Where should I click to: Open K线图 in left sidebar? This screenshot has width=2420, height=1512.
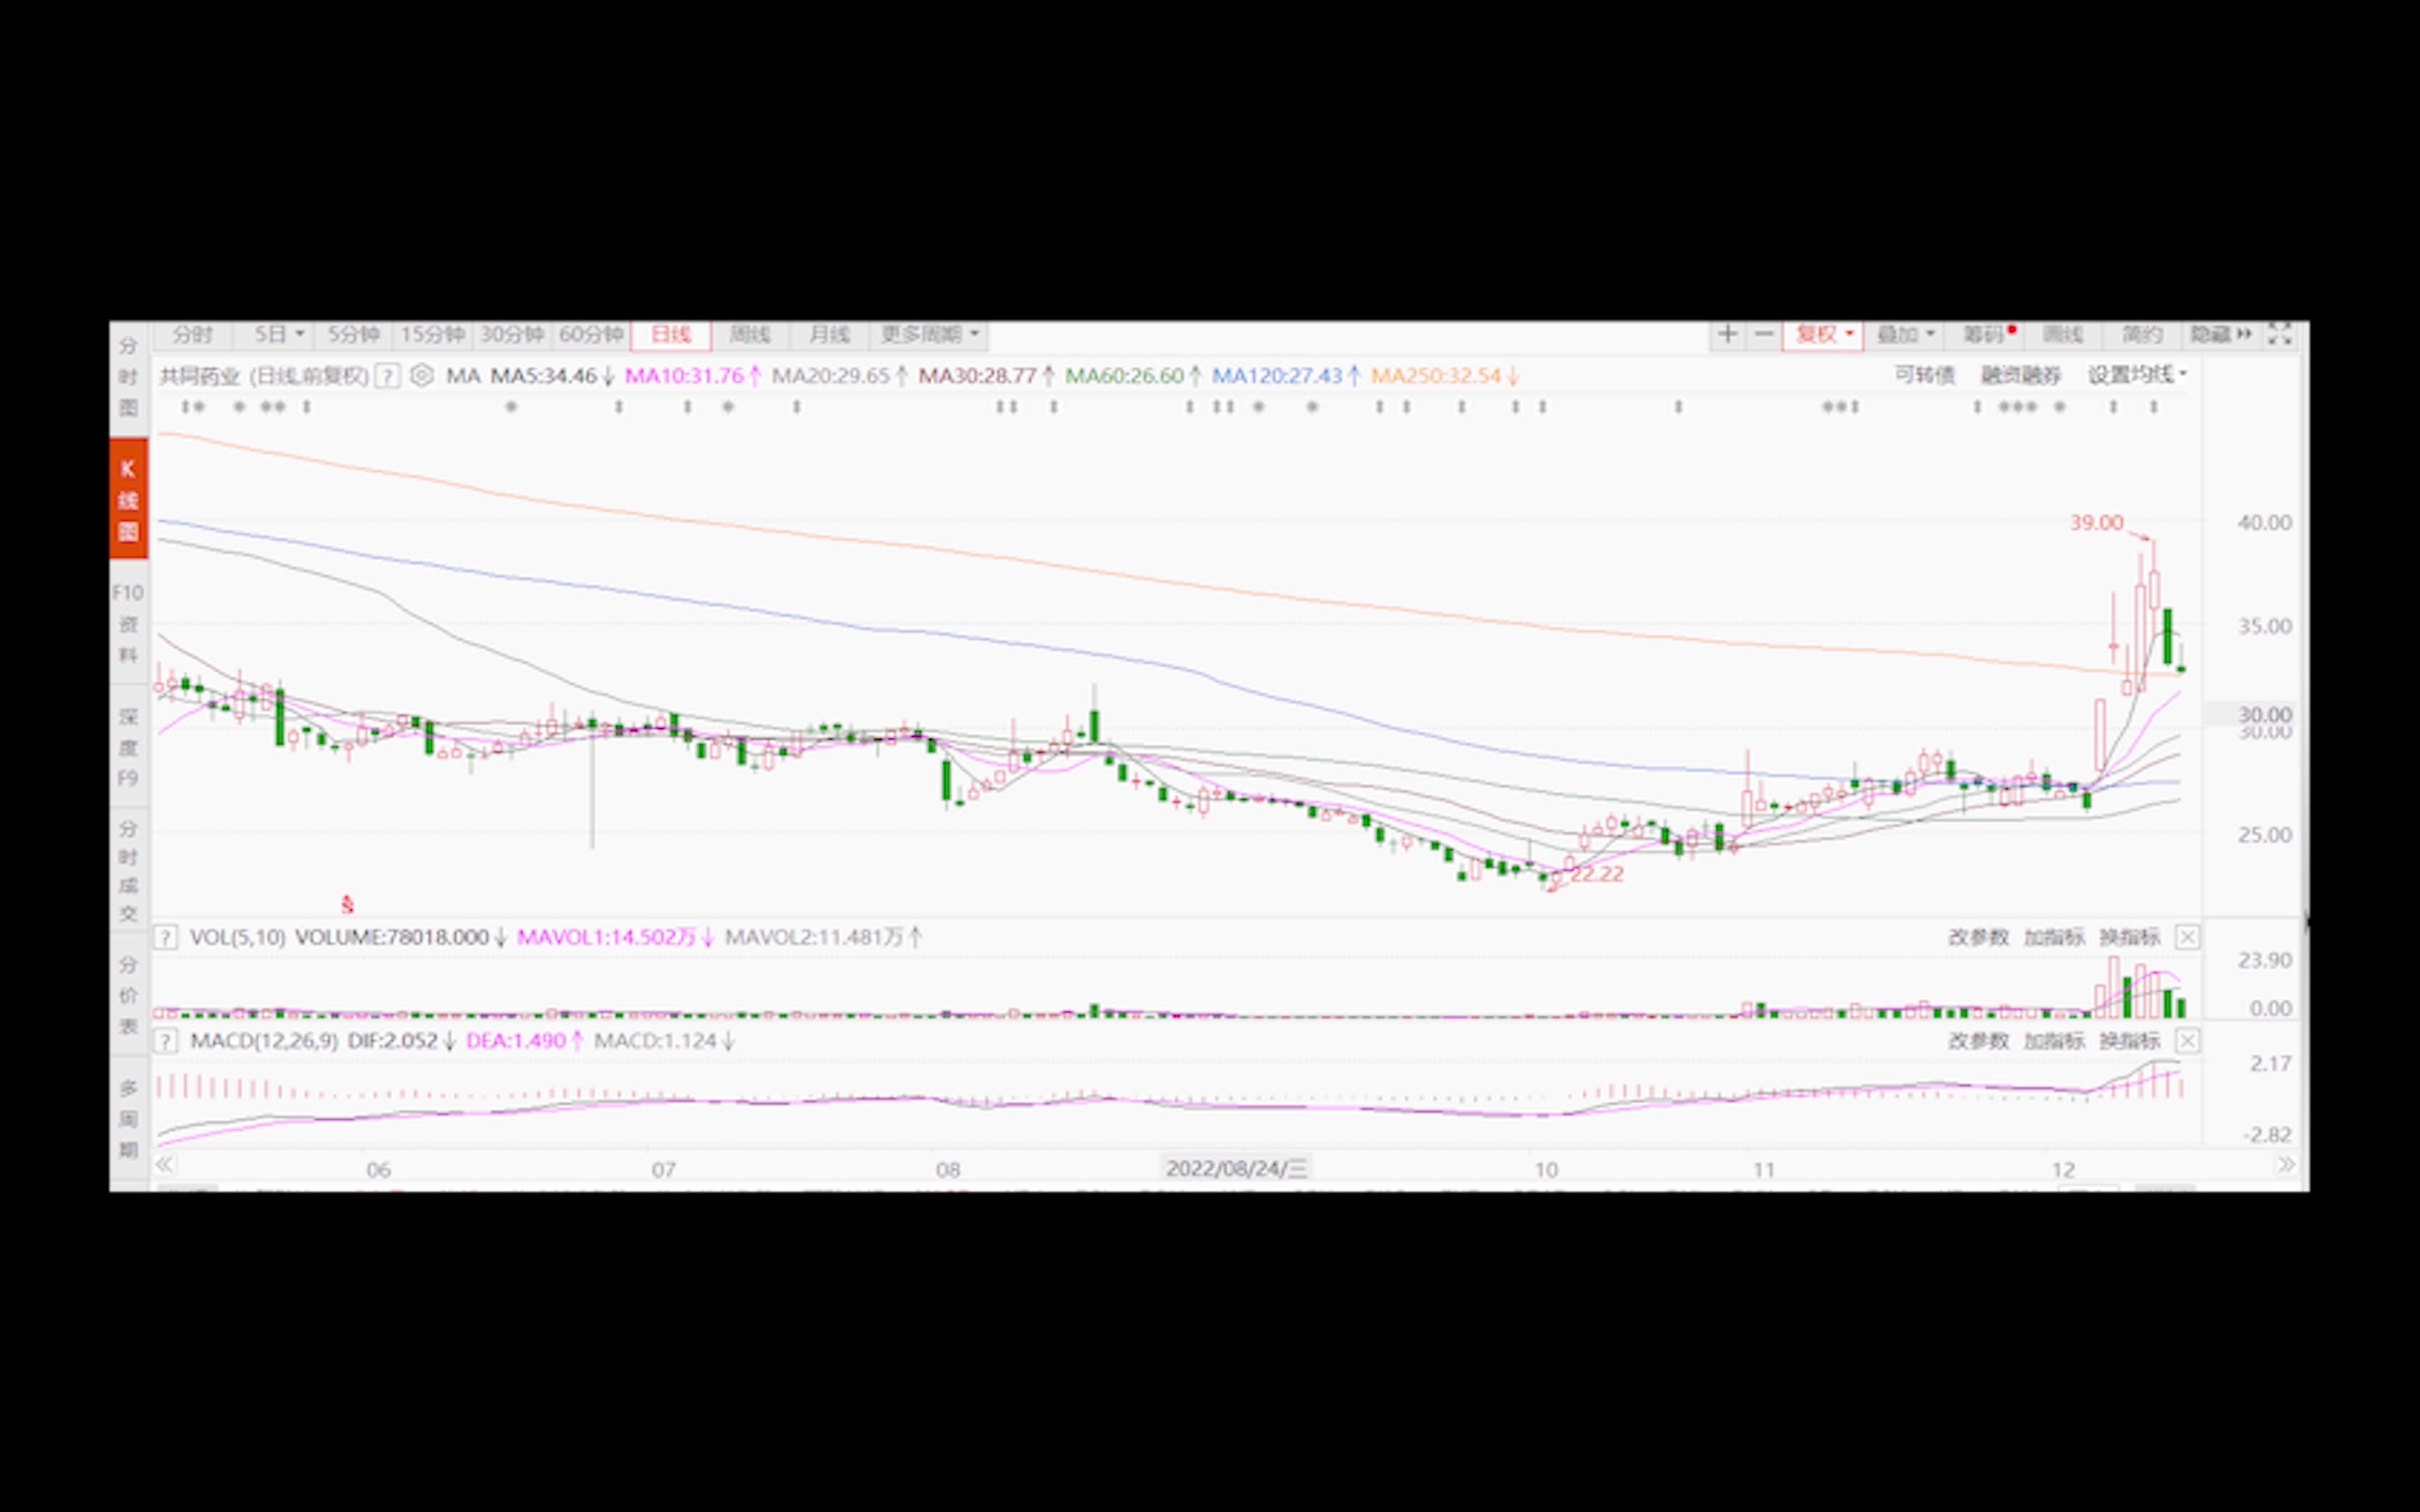pos(128,498)
